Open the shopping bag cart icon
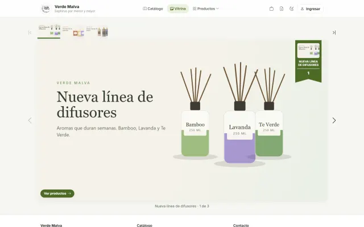This screenshot has width=364, height=227. [271, 9]
